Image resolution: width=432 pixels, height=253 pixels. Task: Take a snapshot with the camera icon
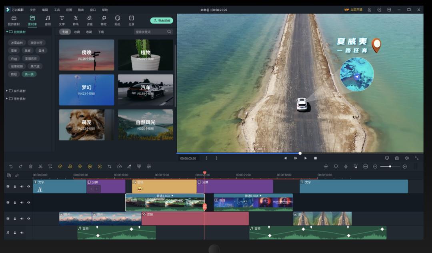(x=397, y=158)
